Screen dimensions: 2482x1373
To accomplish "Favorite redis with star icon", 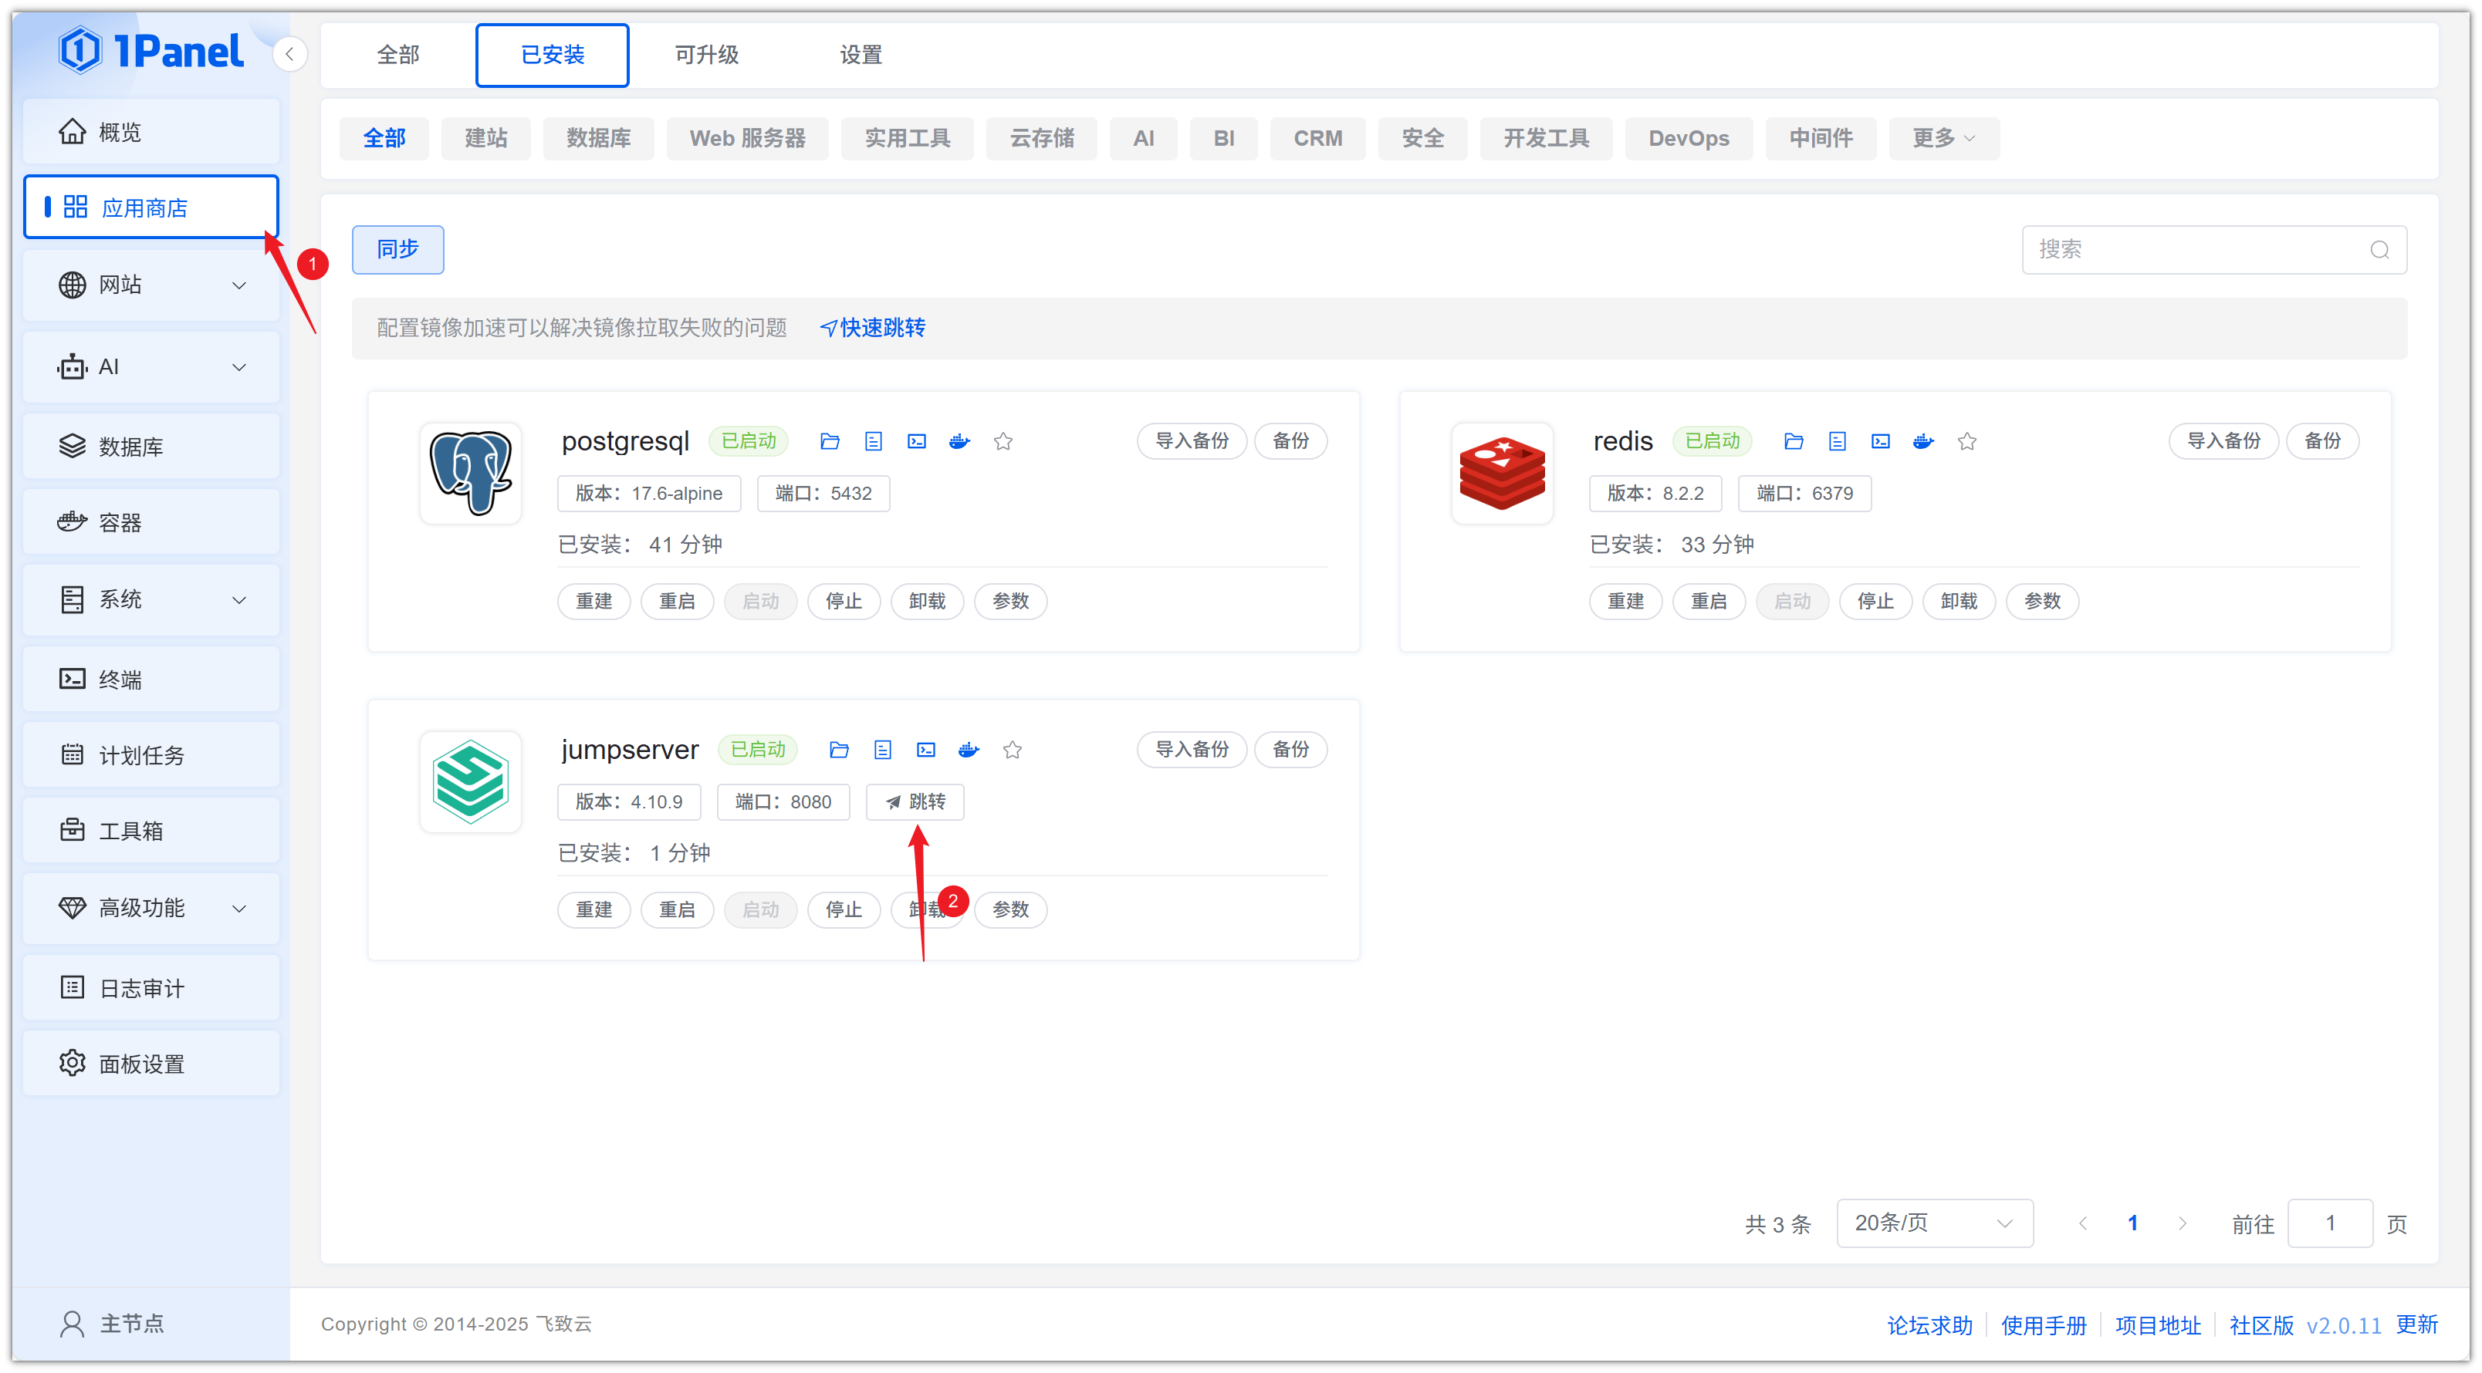I will (1966, 441).
